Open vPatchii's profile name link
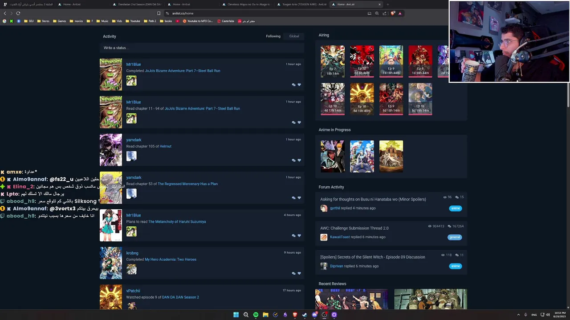Image resolution: width=570 pixels, height=320 pixels. coord(133,291)
